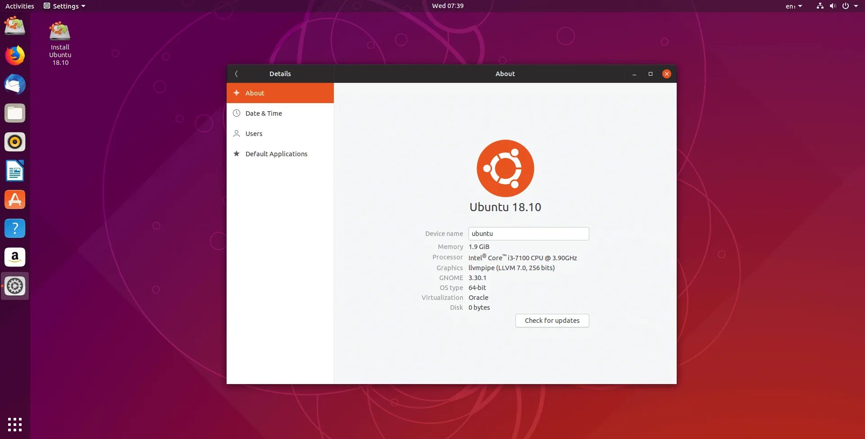Open Date & Time settings
865x439 pixels.
point(280,113)
